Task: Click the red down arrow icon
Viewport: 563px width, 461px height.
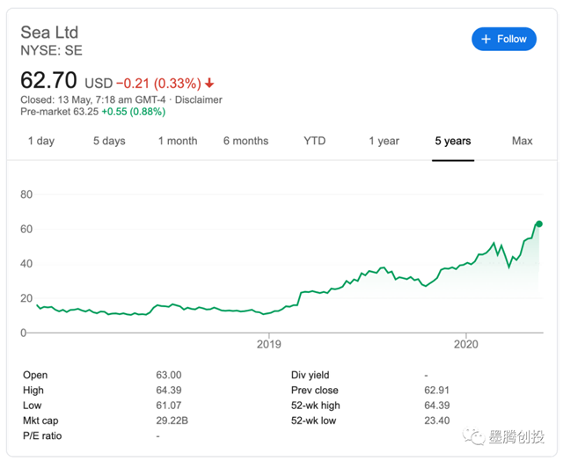Action: [x=209, y=84]
